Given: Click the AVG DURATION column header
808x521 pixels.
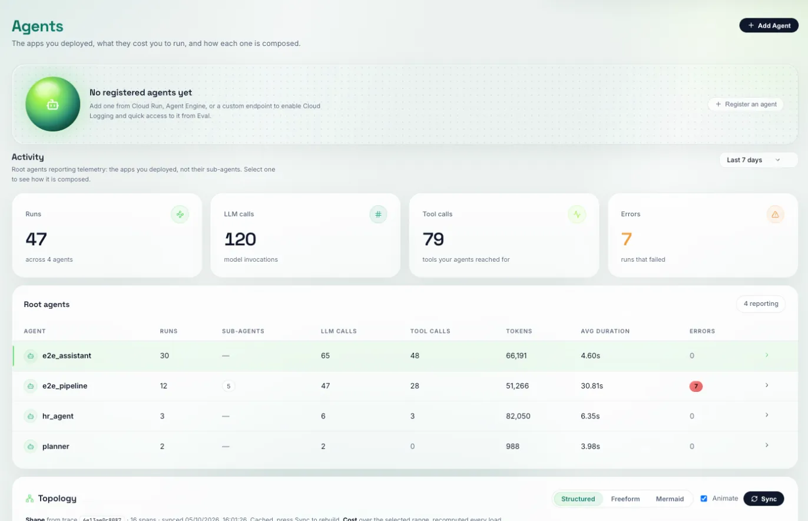Looking at the screenshot, I should (x=605, y=331).
